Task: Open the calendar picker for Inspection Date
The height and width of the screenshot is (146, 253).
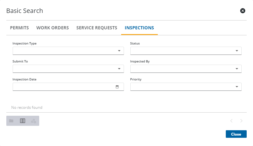Action: click(x=117, y=87)
